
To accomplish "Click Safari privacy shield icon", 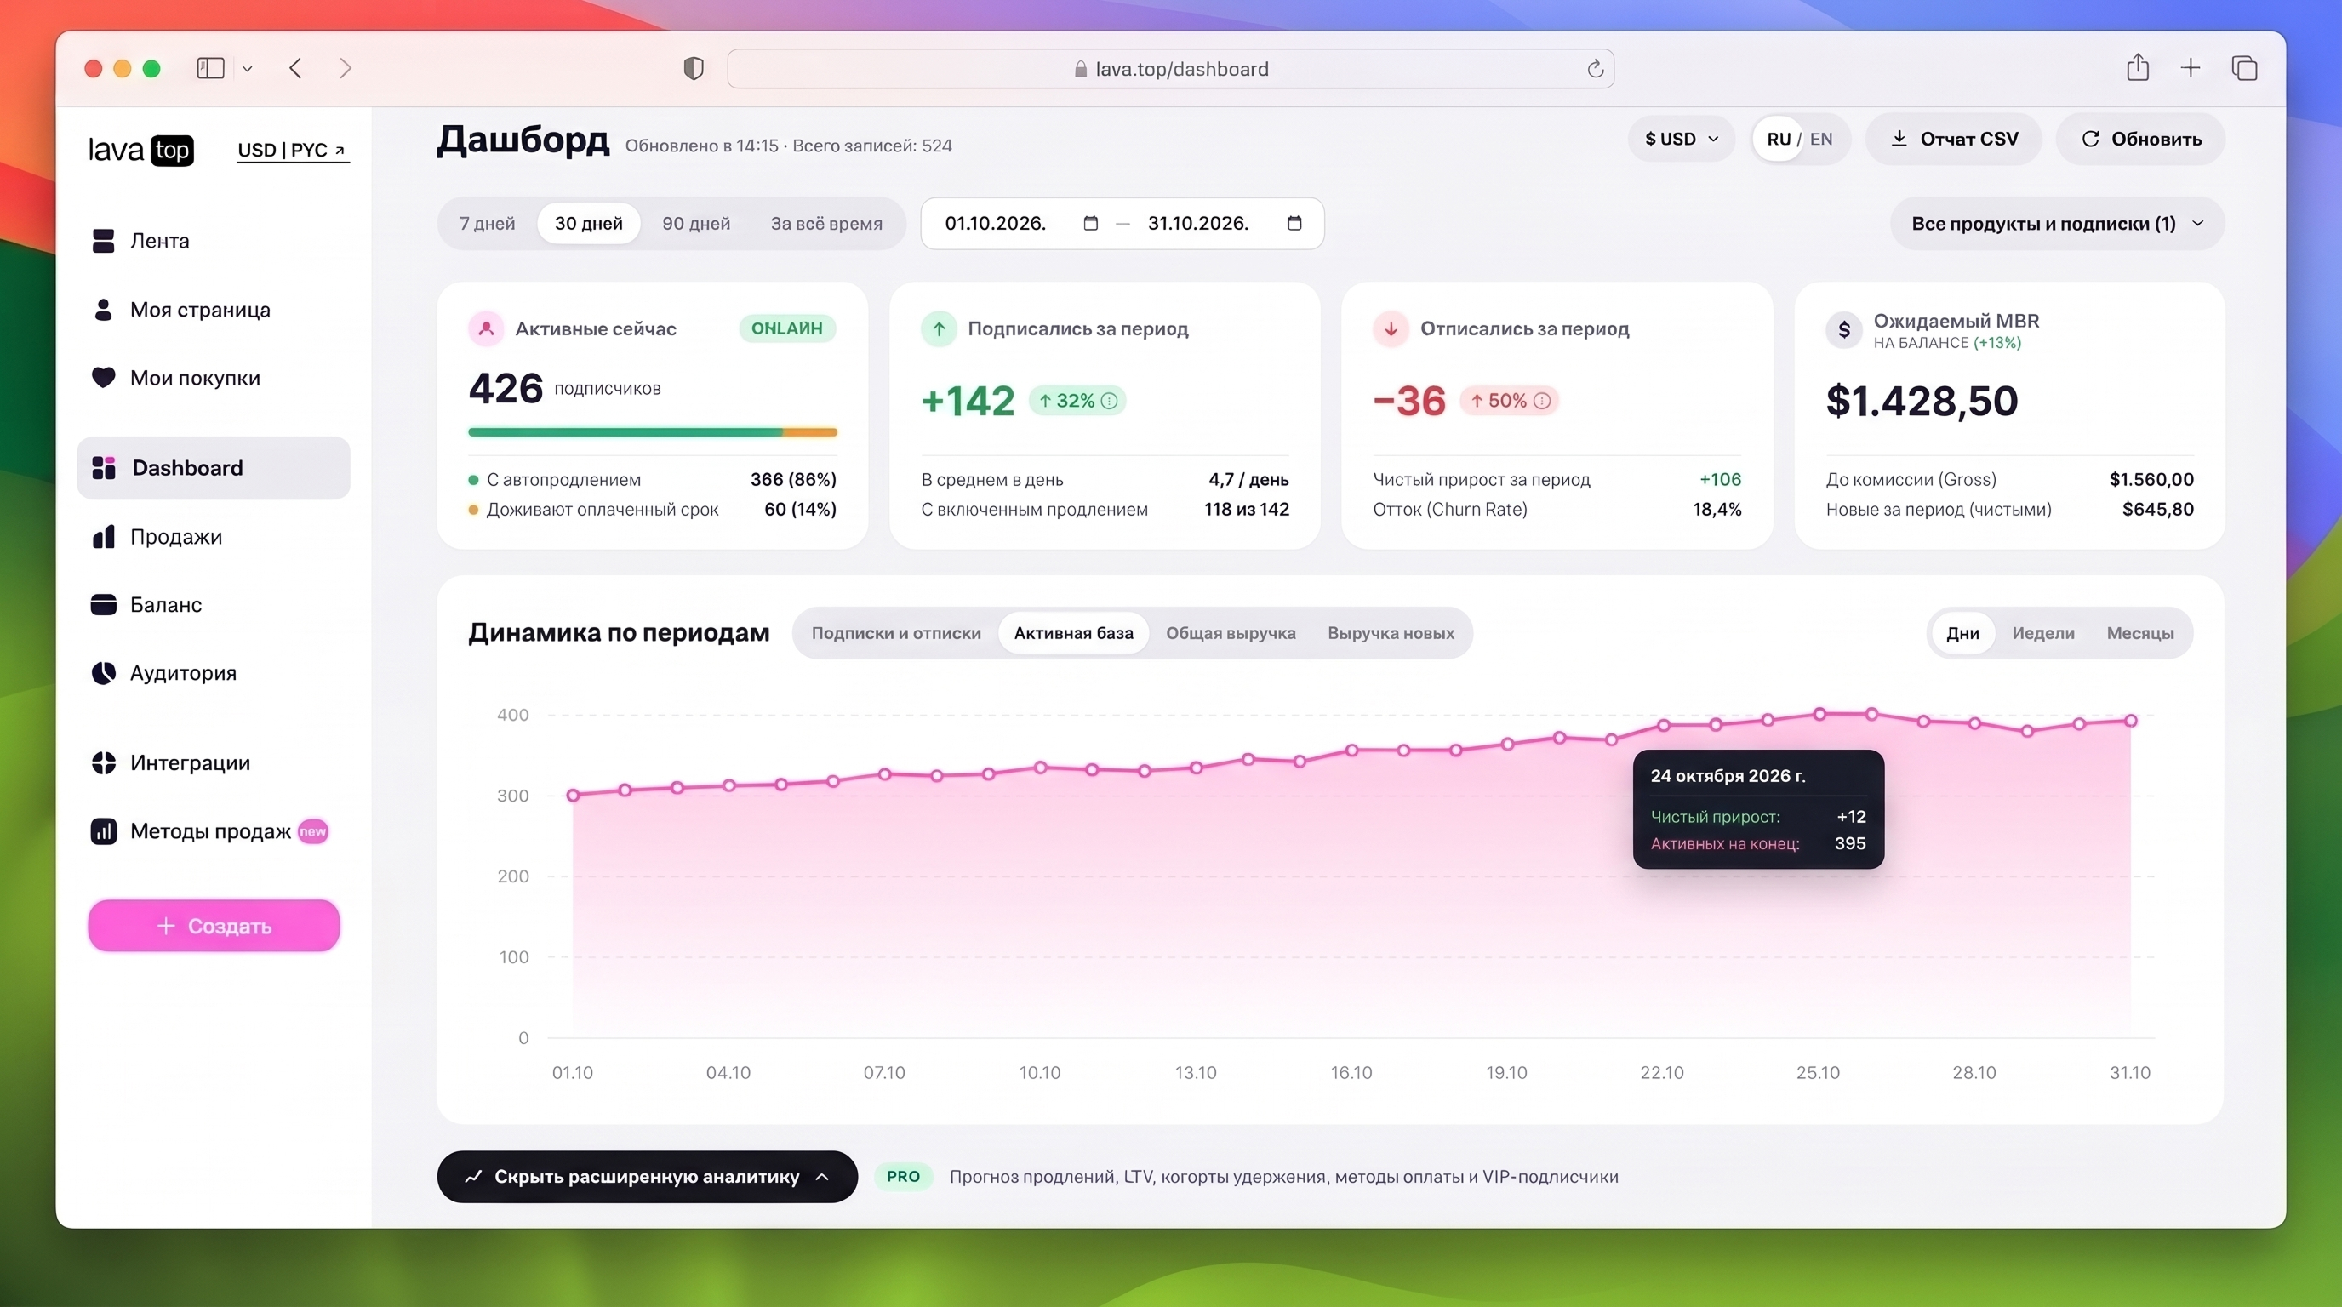I will (694, 69).
